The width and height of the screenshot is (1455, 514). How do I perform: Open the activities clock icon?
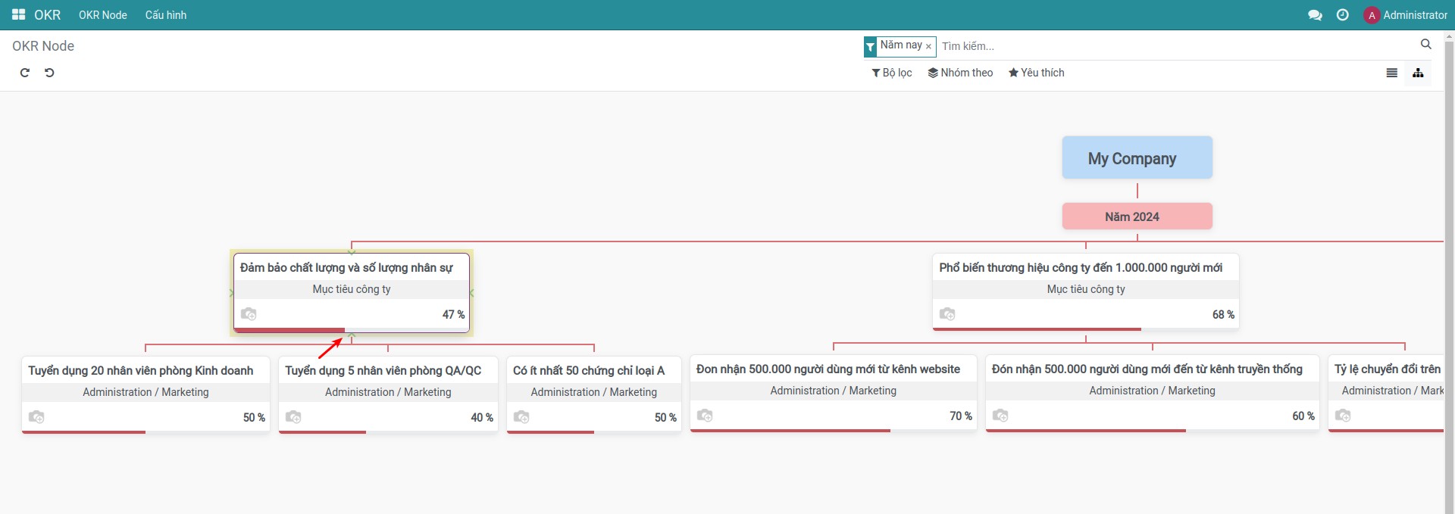pos(1342,15)
